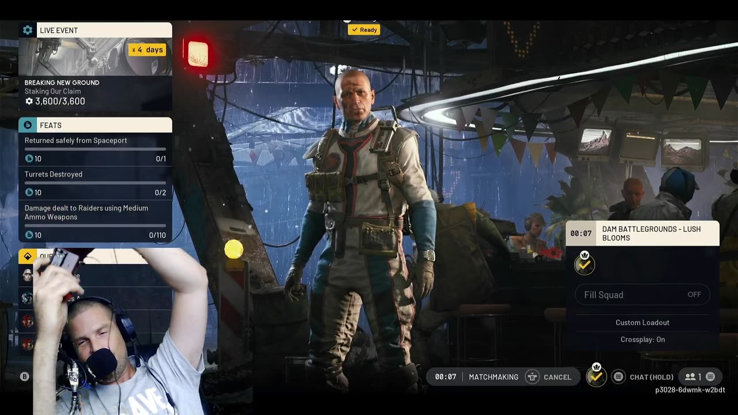
Task: Click the Feats panel coin icon
Action: coord(28,125)
